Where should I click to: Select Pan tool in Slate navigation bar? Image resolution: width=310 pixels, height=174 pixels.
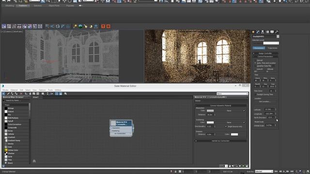[x=230, y=166]
